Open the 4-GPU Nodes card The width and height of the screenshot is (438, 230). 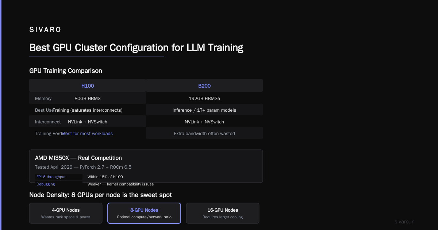[x=66, y=213]
